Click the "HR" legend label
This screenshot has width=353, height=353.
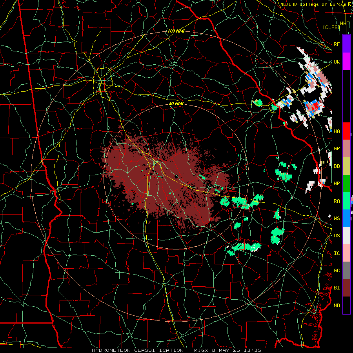tap(337, 184)
